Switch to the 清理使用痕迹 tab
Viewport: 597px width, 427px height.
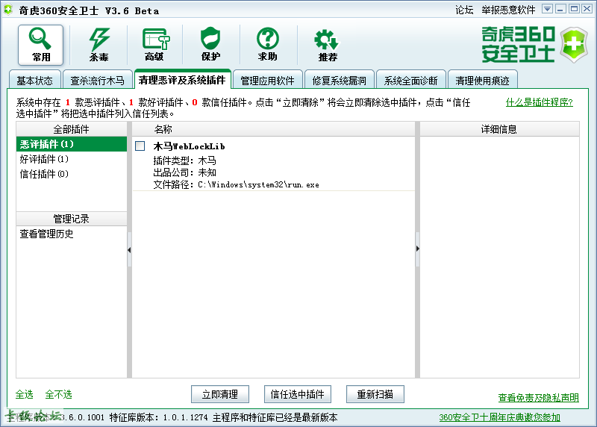click(482, 80)
